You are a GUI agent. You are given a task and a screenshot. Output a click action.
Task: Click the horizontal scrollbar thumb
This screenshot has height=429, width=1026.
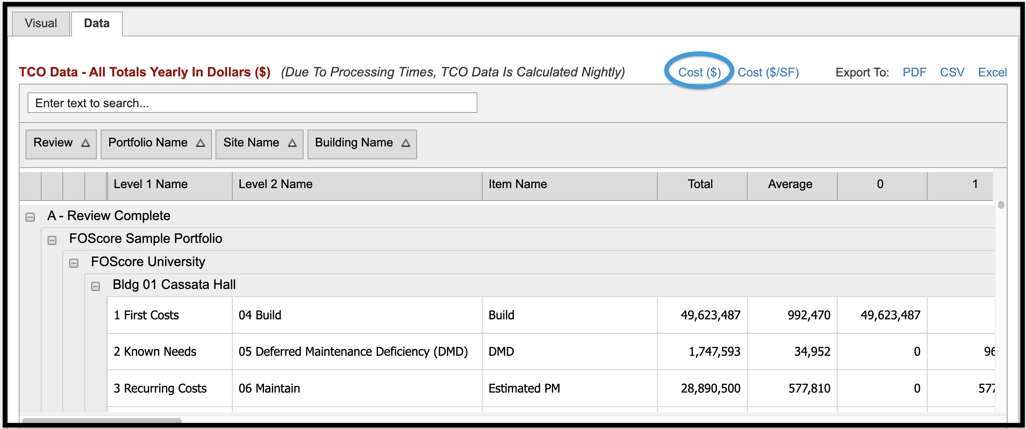coord(102,420)
